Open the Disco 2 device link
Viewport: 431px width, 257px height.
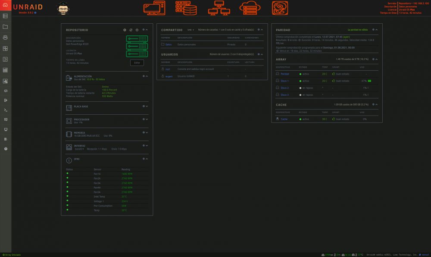pos(284,88)
